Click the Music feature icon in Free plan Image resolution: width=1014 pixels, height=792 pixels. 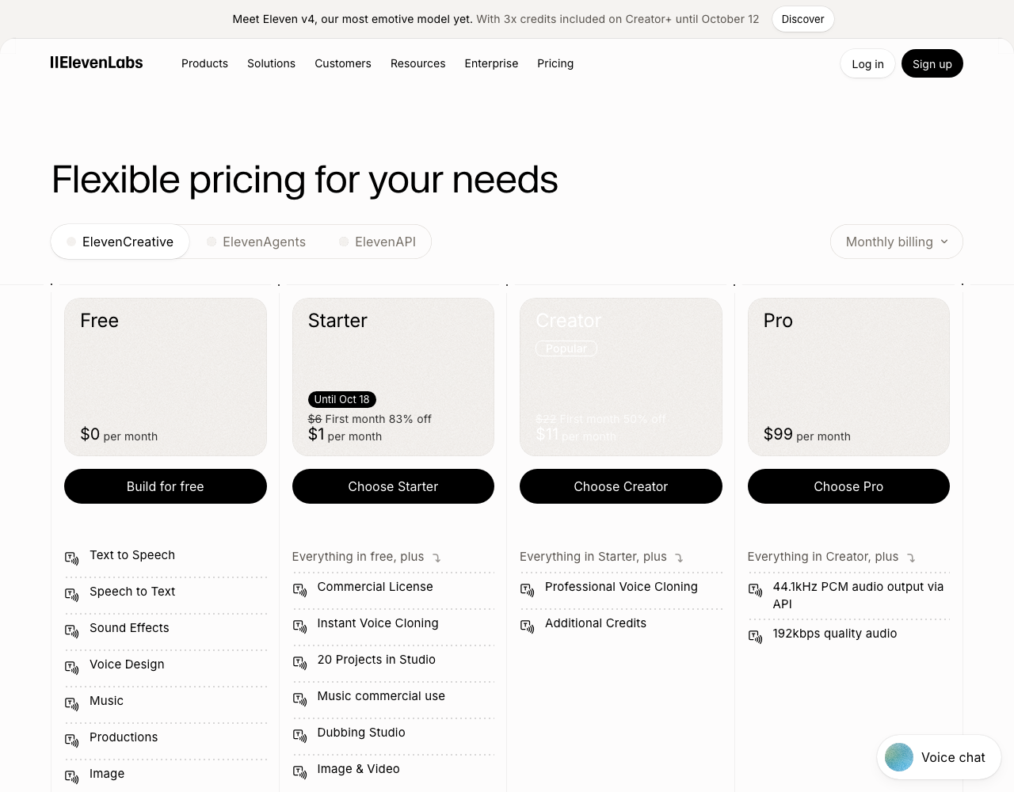[x=71, y=704]
